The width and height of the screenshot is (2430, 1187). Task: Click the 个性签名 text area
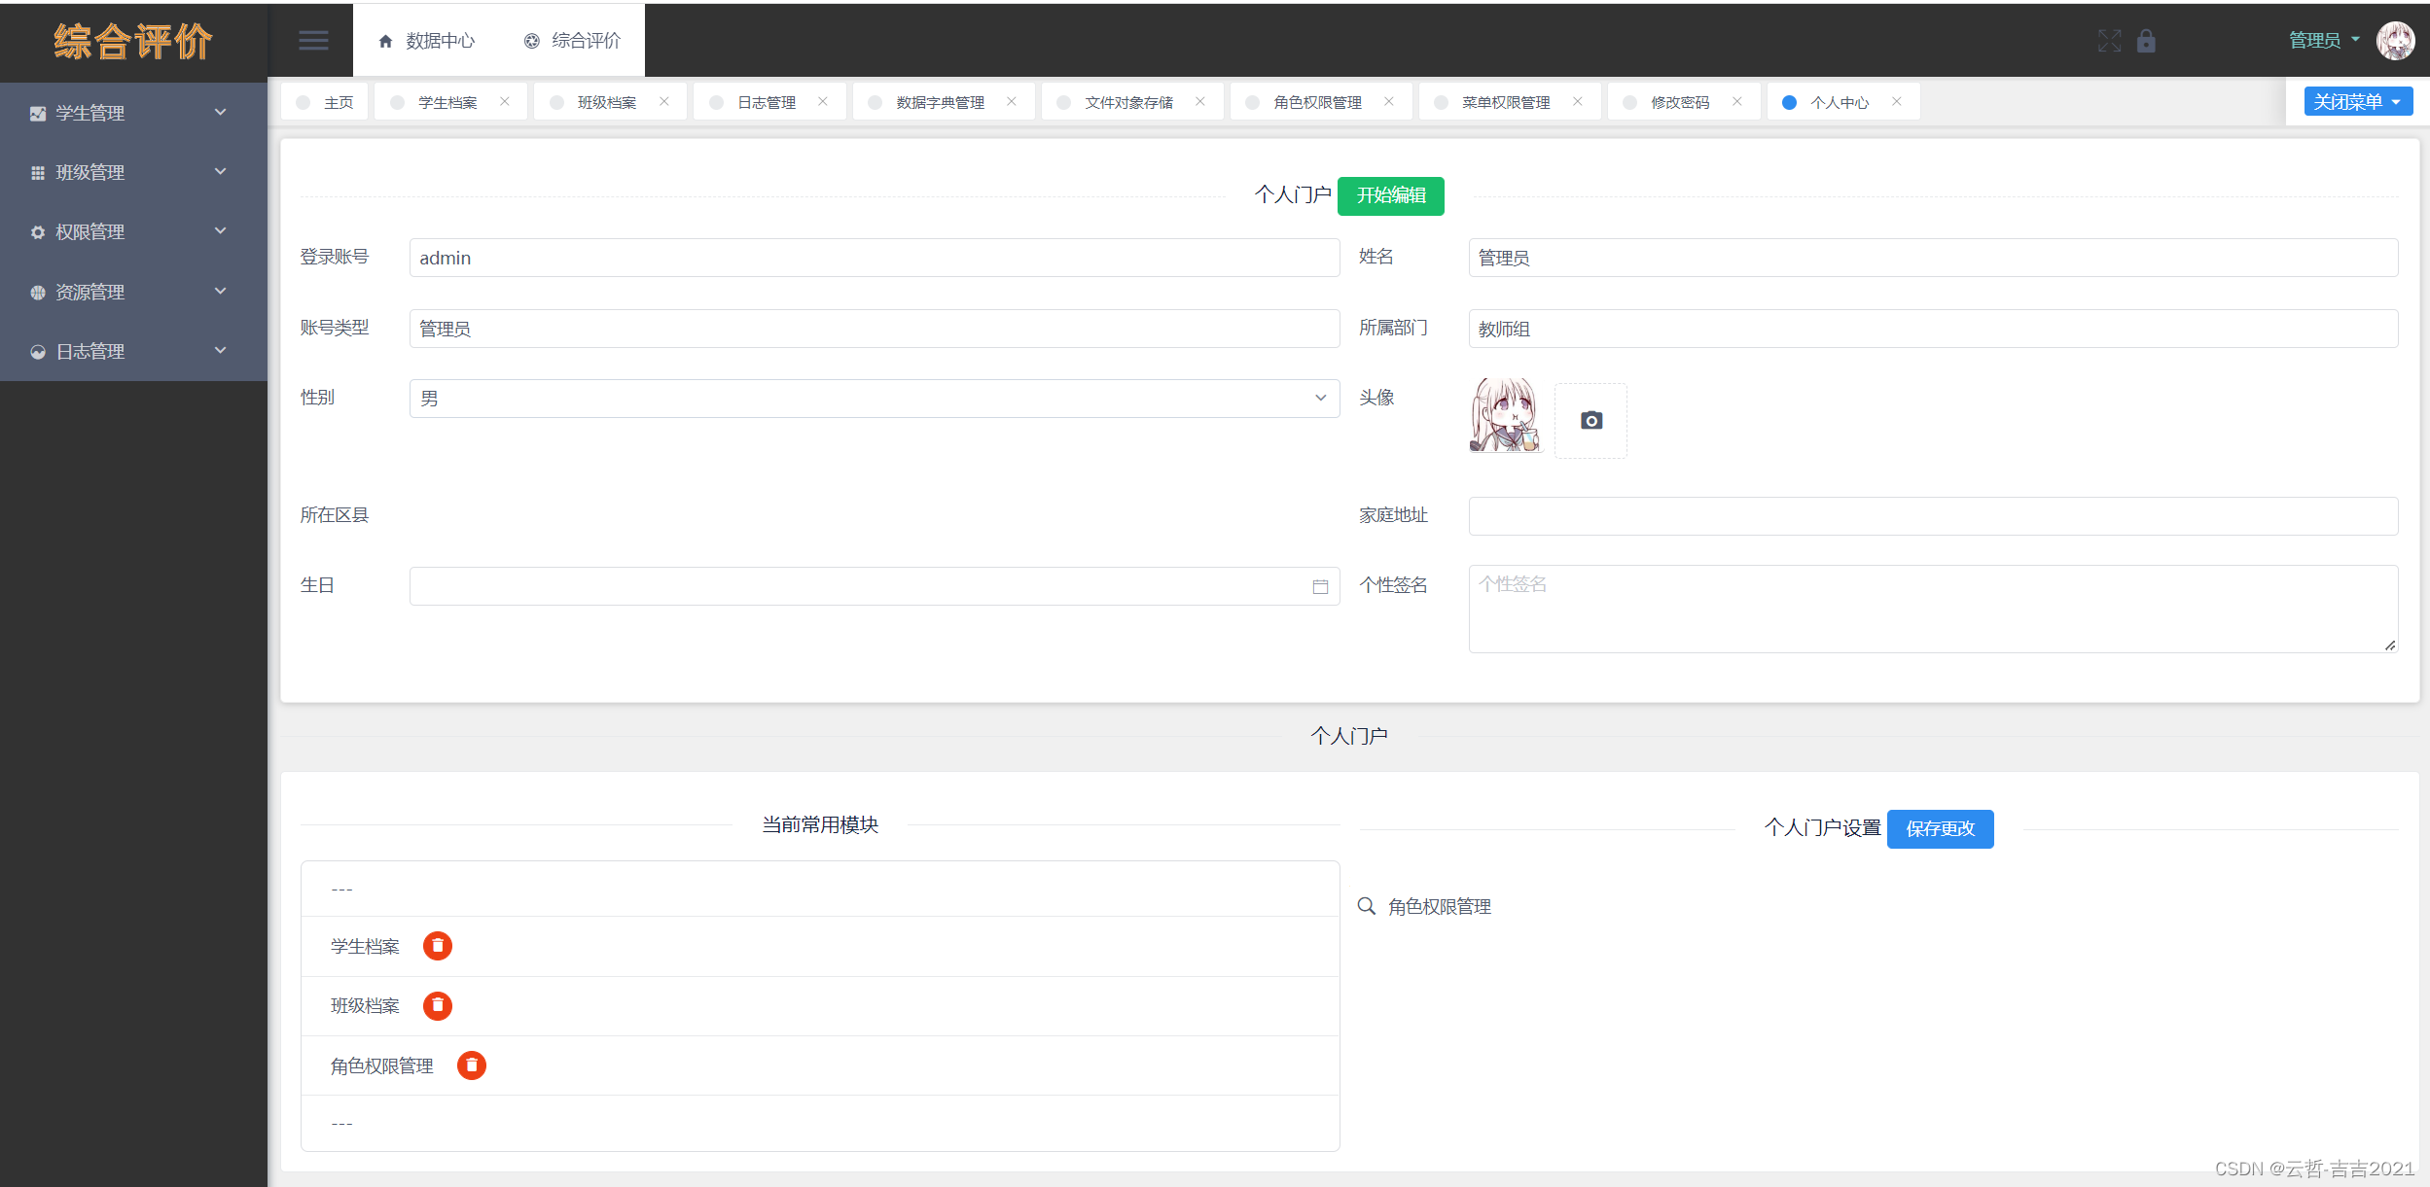(1931, 608)
